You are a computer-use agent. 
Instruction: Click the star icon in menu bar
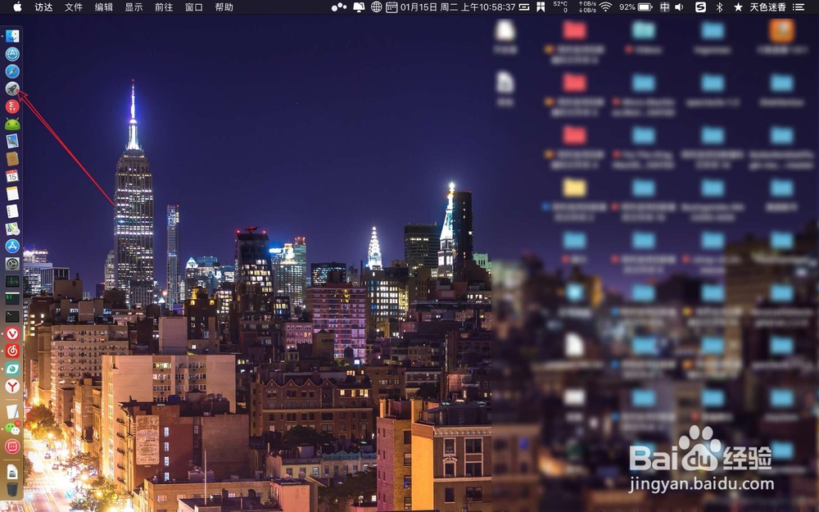click(x=738, y=7)
